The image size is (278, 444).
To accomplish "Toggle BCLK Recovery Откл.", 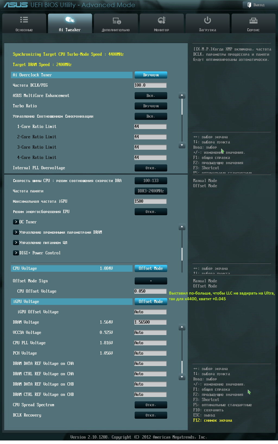I will point(151,415).
